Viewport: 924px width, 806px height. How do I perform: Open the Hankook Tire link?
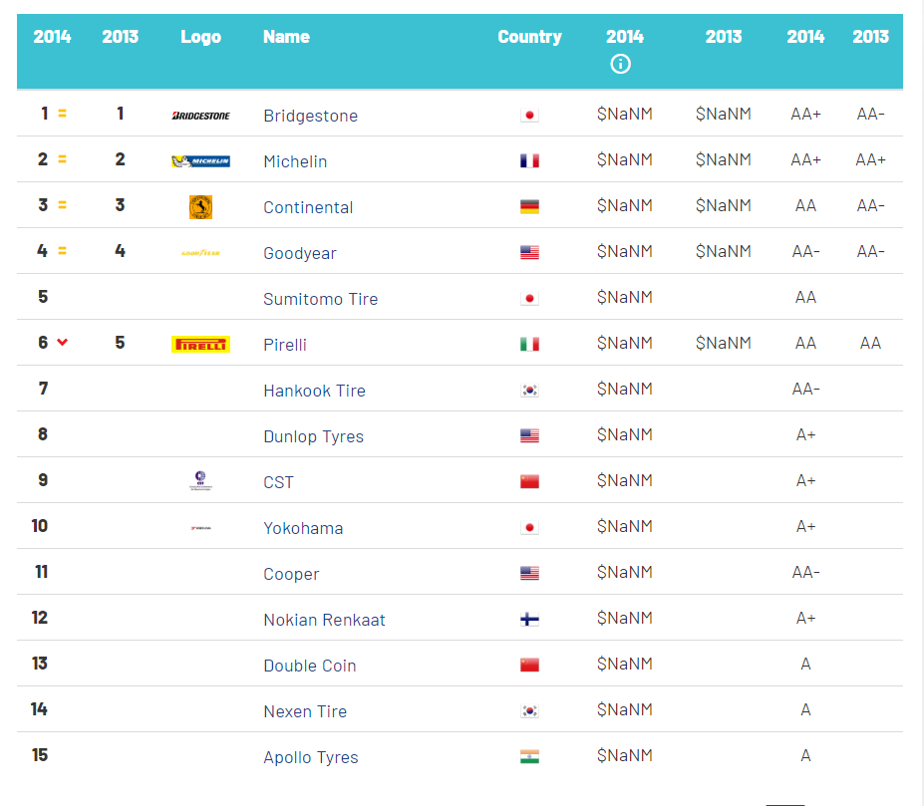(314, 391)
